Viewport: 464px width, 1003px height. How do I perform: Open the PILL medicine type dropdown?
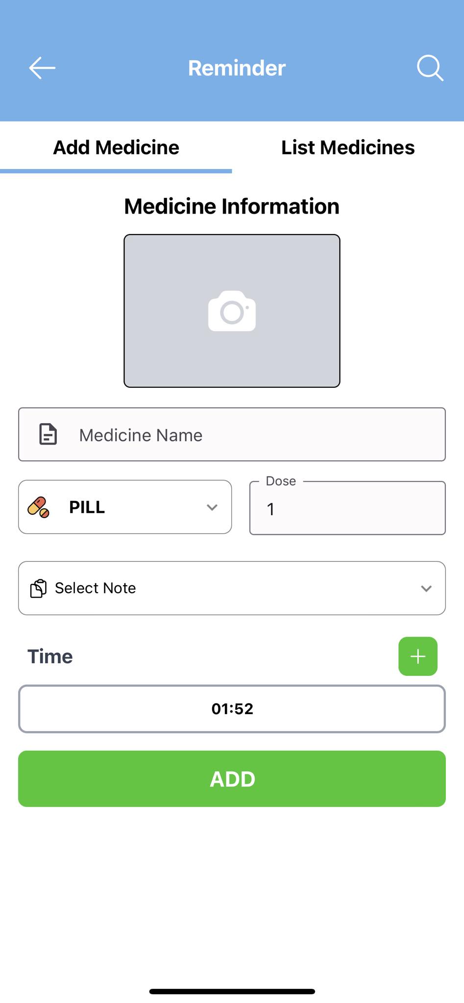pyautogui.click(x=125, y=507)
